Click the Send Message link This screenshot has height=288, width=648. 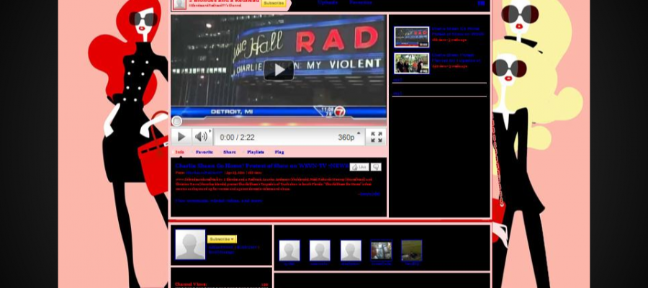click(x=221, y=251)
